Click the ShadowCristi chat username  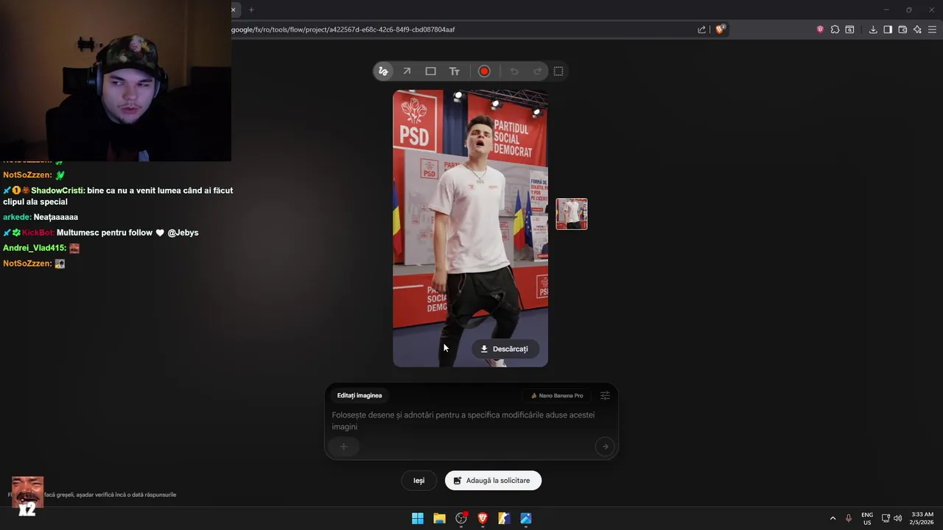click(57, 191)
